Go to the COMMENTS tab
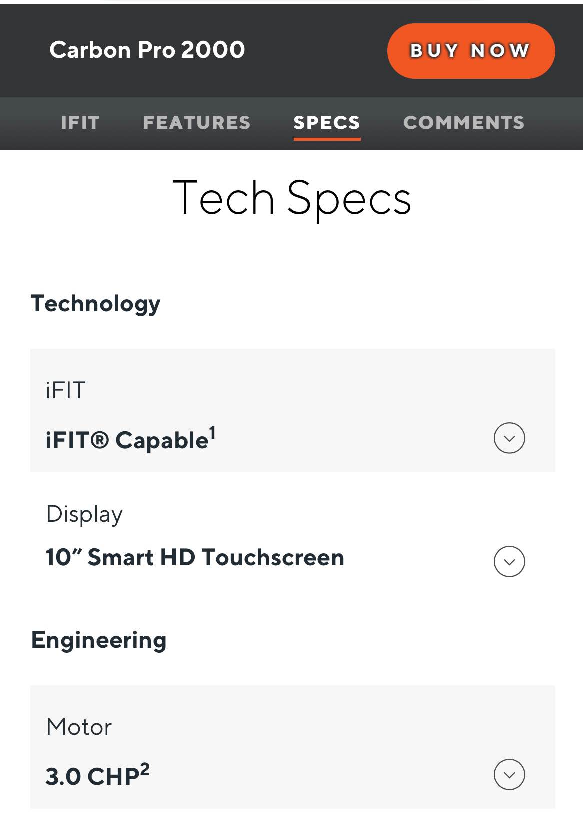583x828 pixels. (x=464, y=122)
